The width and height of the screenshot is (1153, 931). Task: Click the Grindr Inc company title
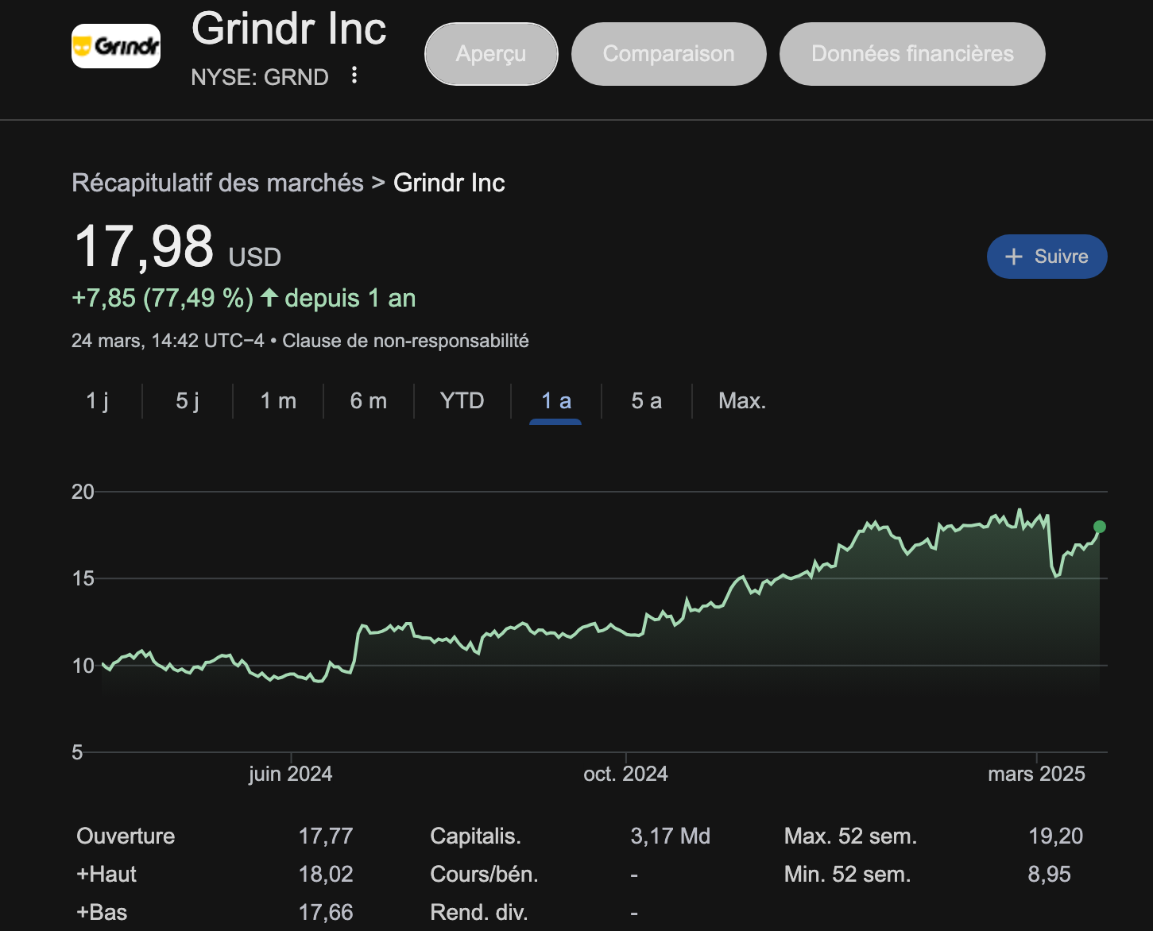(289, 29)
